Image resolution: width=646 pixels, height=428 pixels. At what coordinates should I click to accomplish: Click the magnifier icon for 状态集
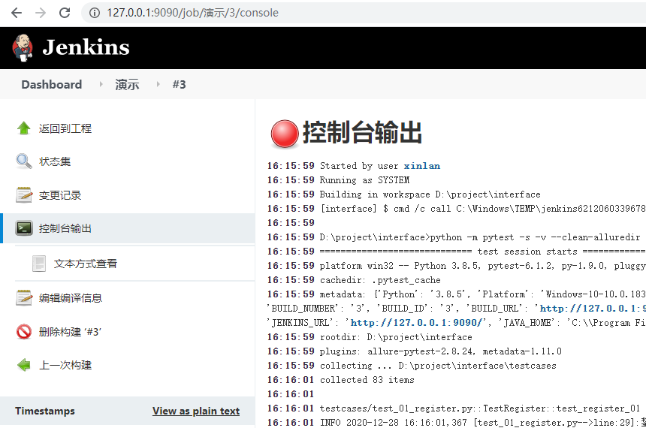24,161
